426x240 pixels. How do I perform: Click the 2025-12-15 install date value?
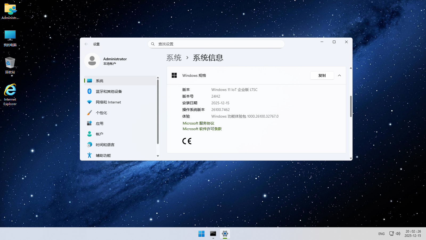220,103
